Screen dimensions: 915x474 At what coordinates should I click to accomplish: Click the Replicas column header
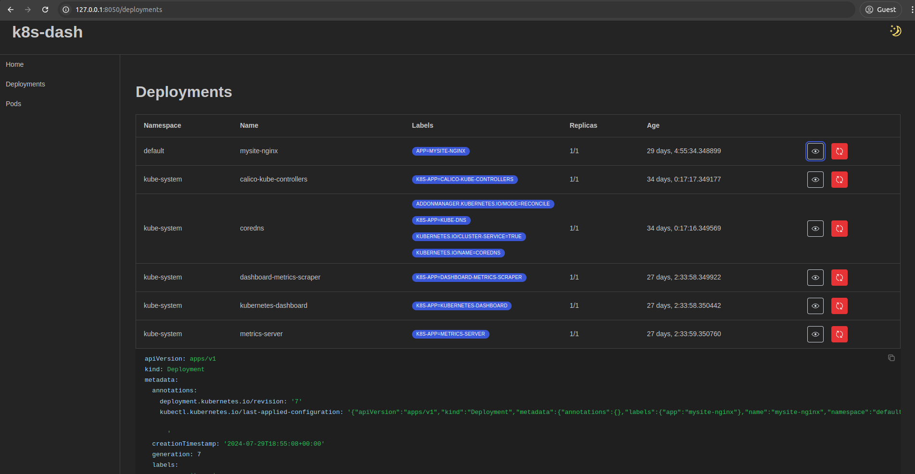[583, 125]
